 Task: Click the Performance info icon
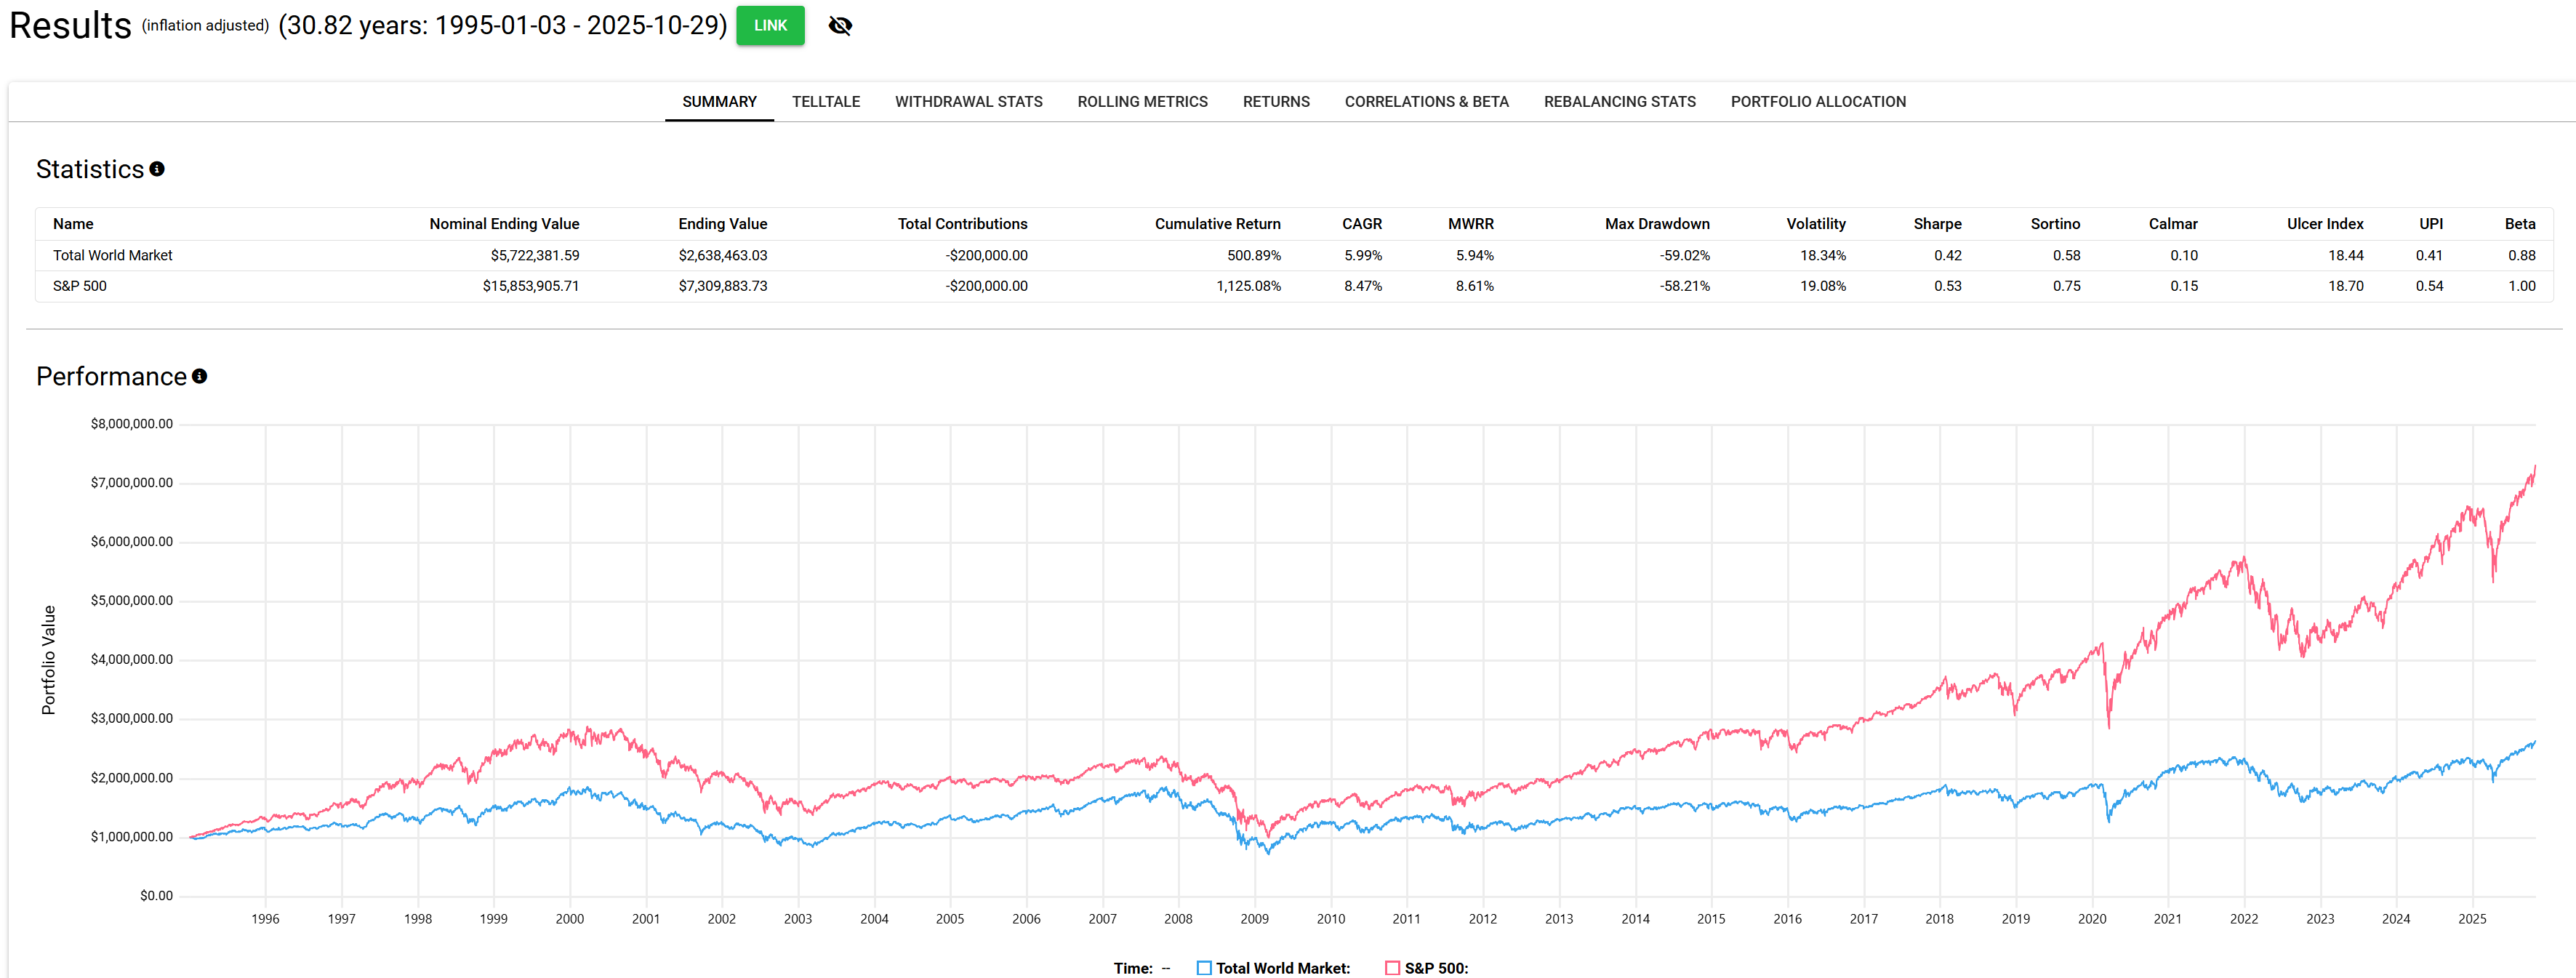coord(200,376)
